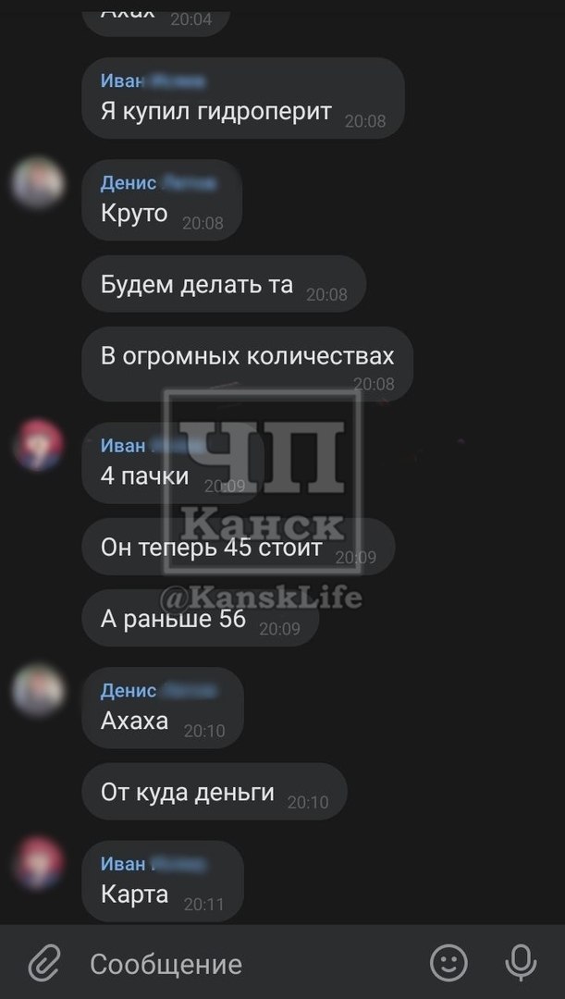Select the 'Он теперь 45 стоит' message
565x999 pixels.
click(239, 547)
